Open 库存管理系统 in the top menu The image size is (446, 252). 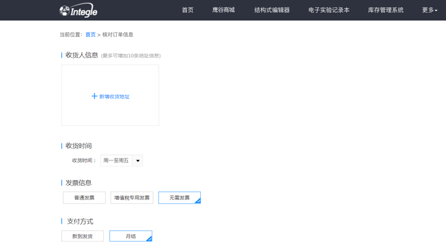click(x=386, y=10)
